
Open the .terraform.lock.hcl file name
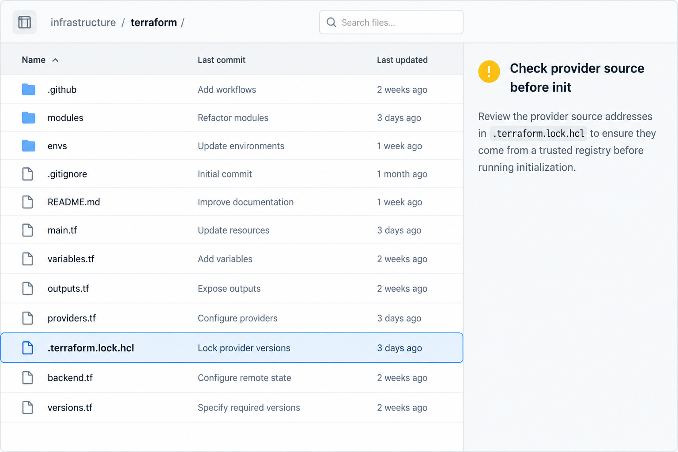pyautogui.click(x=90, y=348)
